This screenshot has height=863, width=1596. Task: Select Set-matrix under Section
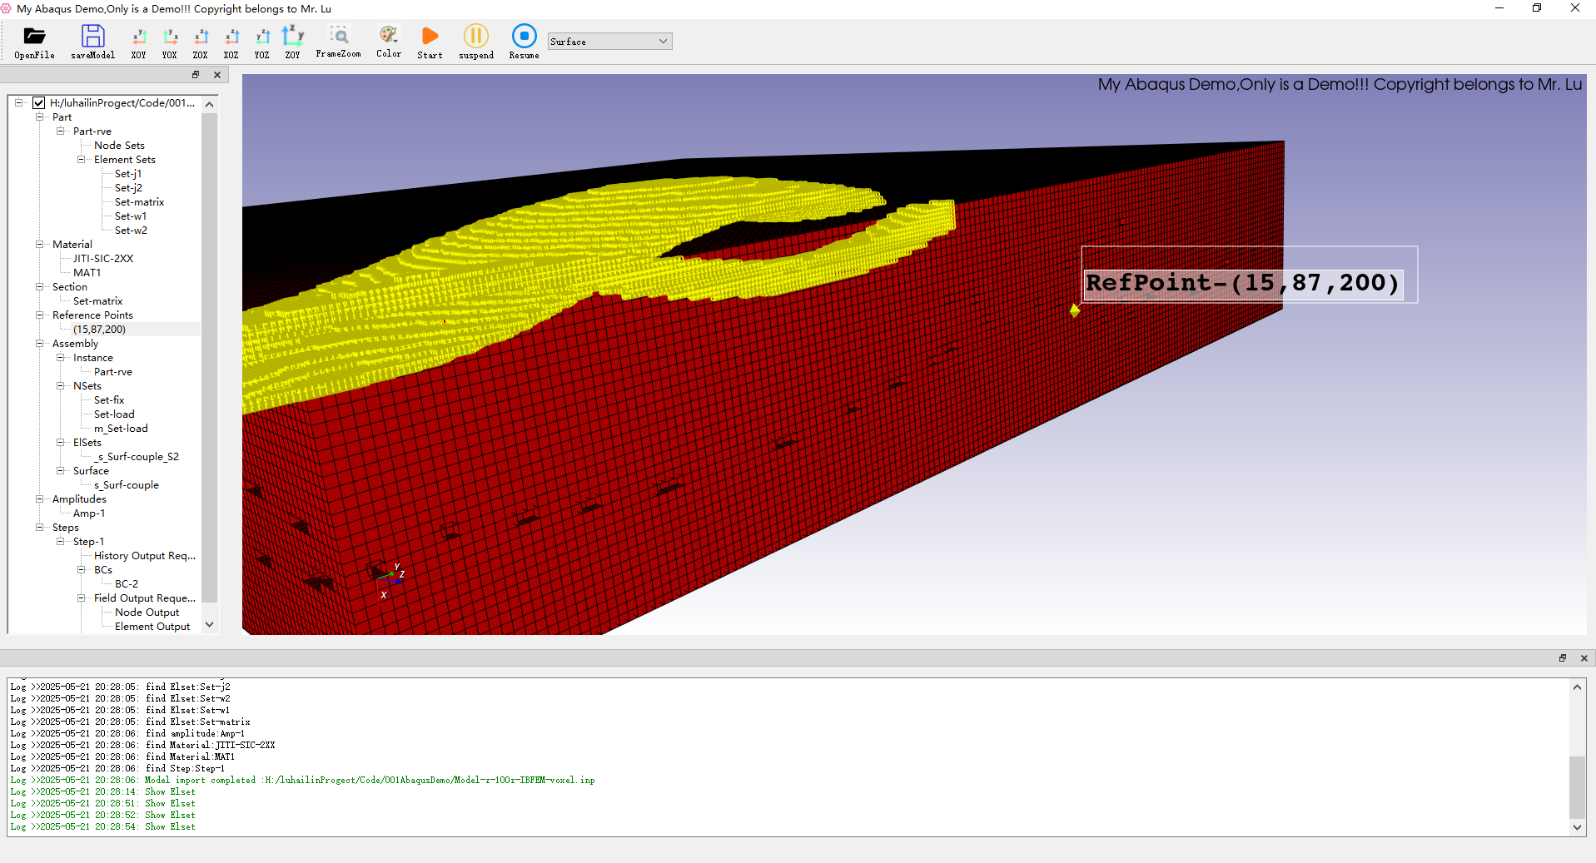coord(97,301)
